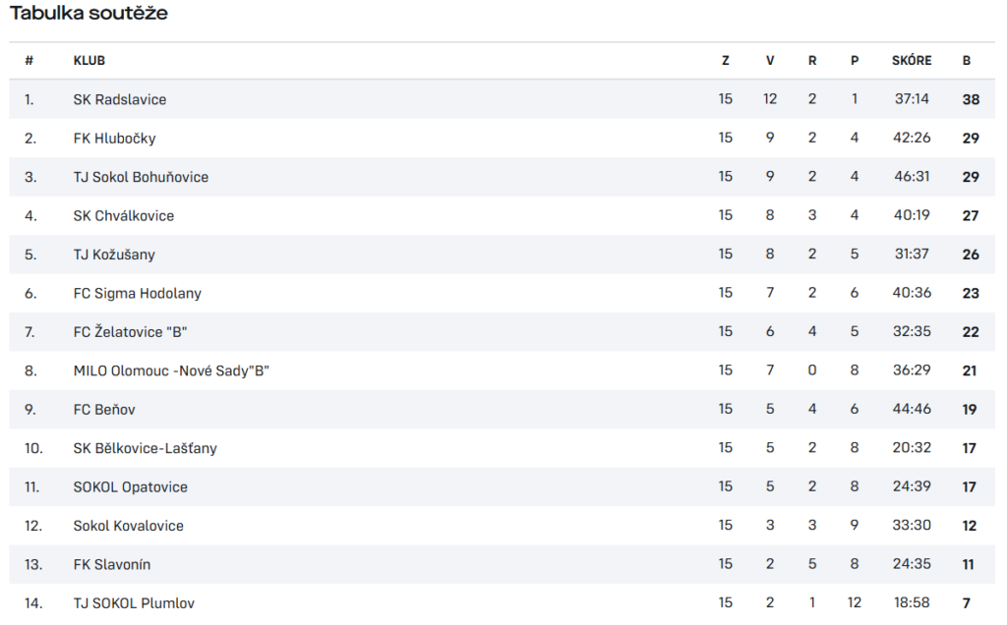This screenshot has width=1007, height=625.
Task: Click the Z matches column header
Action: pyautogui.click(x=725, y=60)
